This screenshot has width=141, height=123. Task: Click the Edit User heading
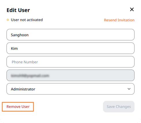click(x=18, y=10)
